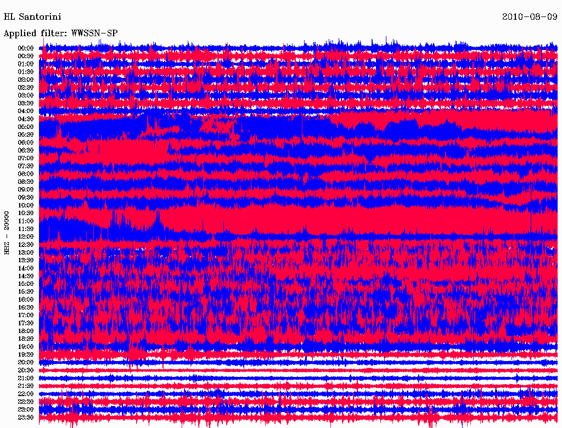This screenshot has width=562, height=428.
Task: Select the 20:00 time label
Action: pyautogui.click(x=25, y=362)
